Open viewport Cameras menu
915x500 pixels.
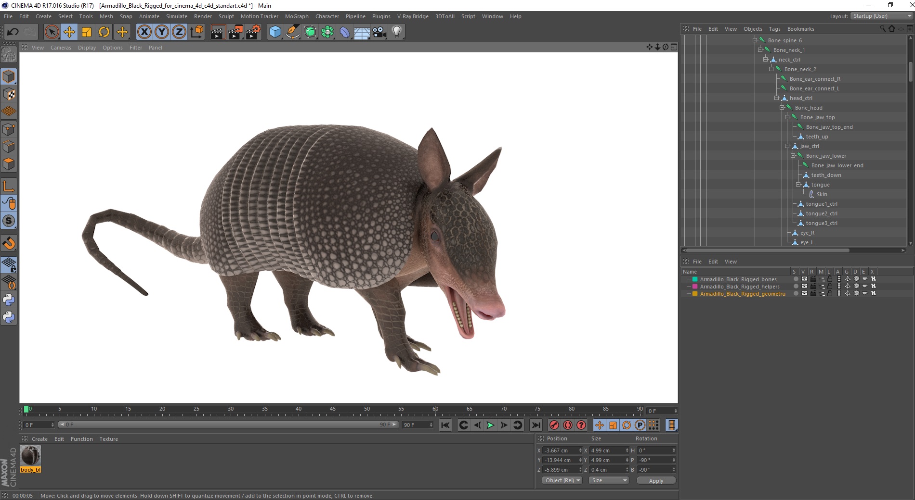coord(61,48)
